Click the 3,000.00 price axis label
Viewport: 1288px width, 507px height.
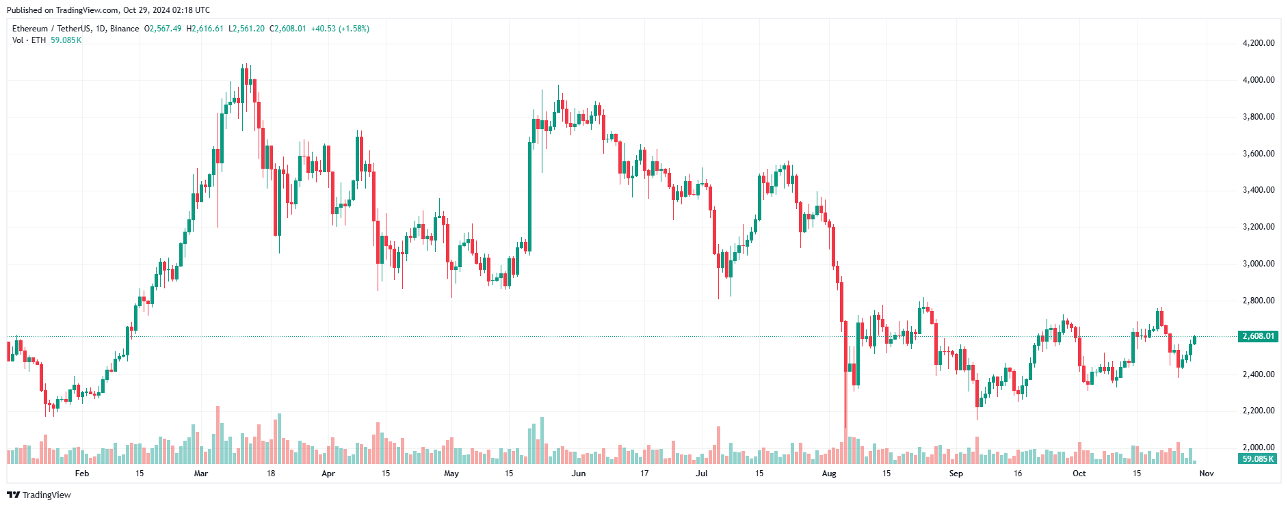[x=1258, y=264]
